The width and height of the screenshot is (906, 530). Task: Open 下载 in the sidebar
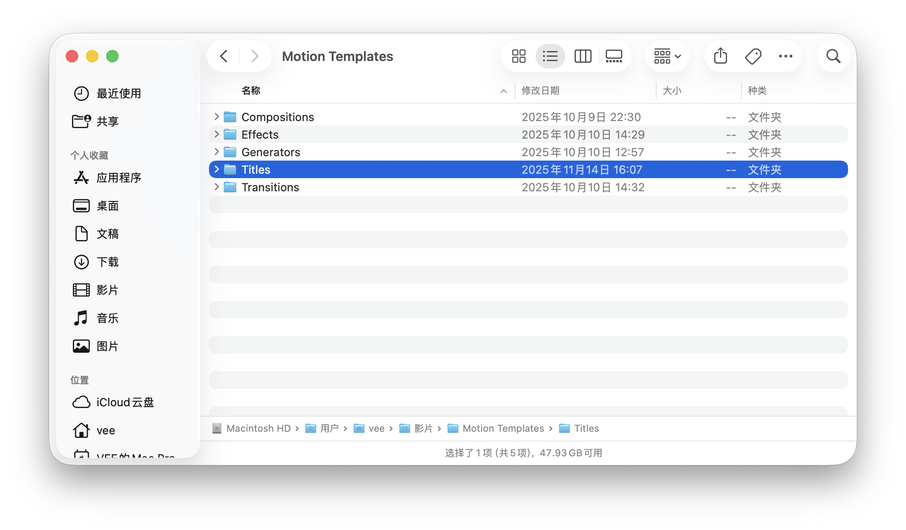click(108, 262)
